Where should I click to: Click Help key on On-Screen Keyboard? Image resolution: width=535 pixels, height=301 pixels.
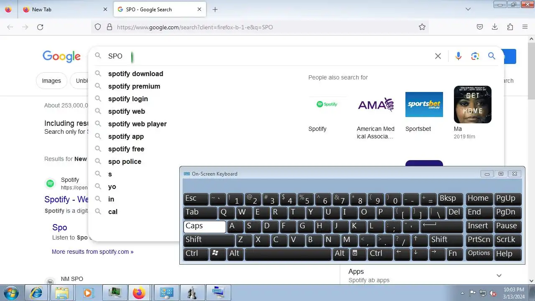tap(508, 254)
